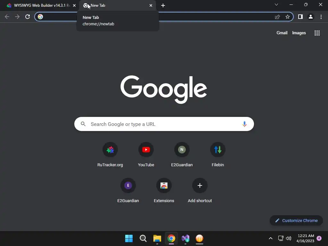Click the Google logo
The width and height of the screenshot is (328, 246).
[x=164, y=90]
